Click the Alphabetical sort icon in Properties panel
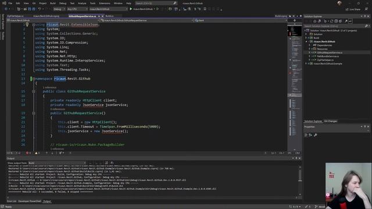 (310, 135)
